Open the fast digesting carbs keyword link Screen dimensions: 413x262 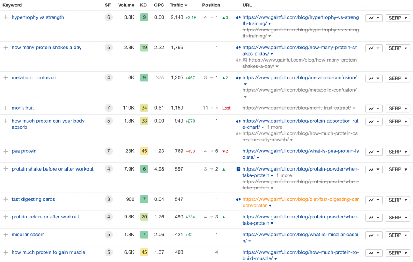33,200
